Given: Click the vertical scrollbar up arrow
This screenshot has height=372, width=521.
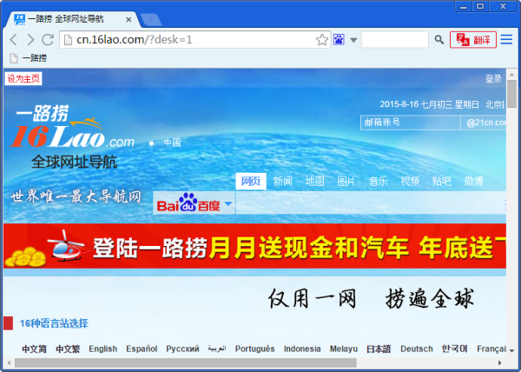Looking at the screenshot, I should tap(512, 75).
